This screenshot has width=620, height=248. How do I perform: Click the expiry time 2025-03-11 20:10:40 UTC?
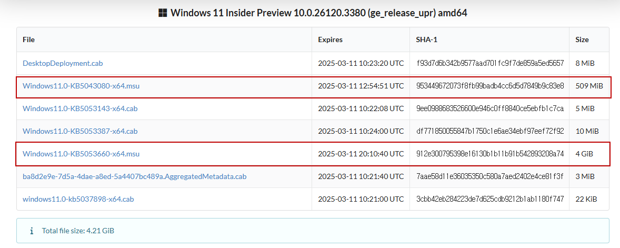tap(361, 154)
